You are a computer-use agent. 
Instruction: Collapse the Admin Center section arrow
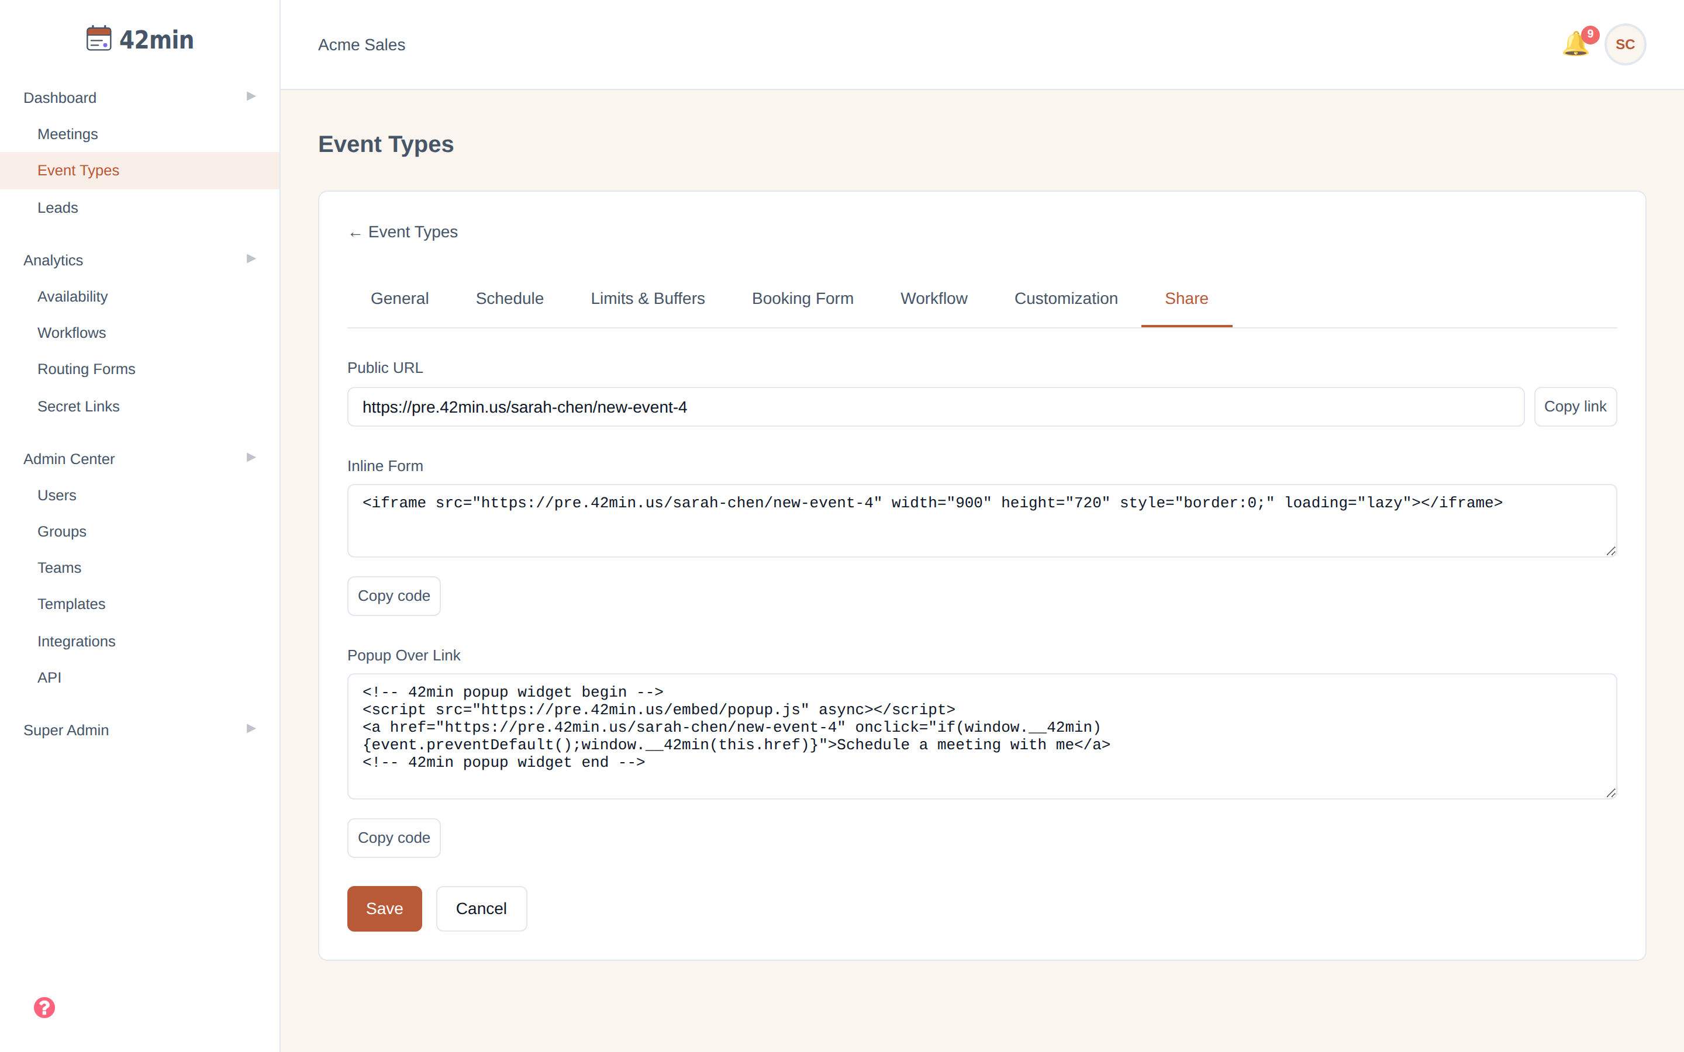251,458
